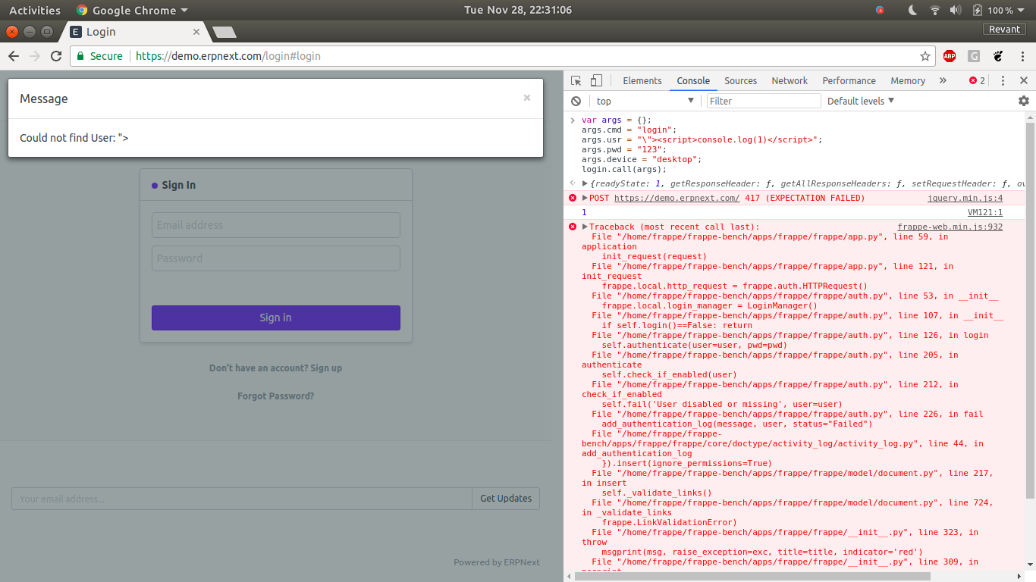
Task: Open DevTools three-dot customize menu
Action: 1003,80
